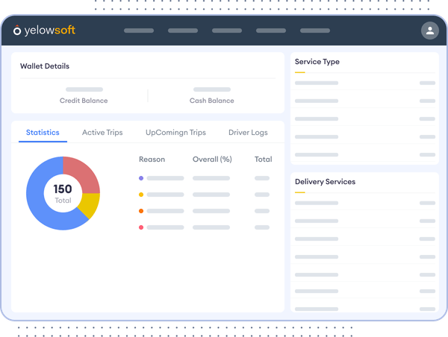Open the user profile avatar icon

tap(430, 31)
